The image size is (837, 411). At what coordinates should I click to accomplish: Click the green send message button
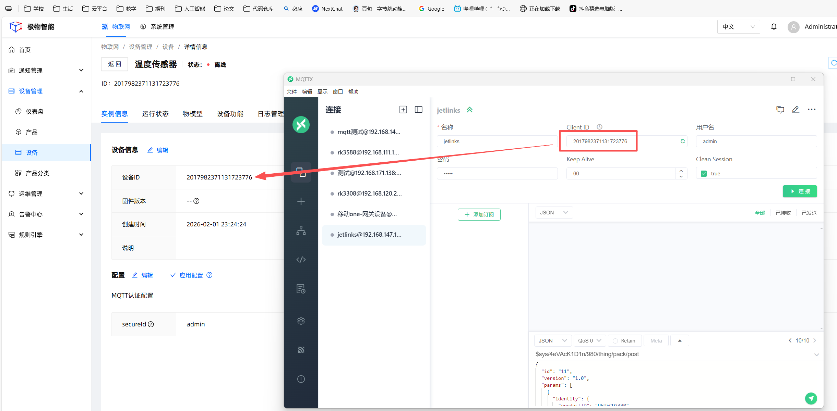coord(811,398)
